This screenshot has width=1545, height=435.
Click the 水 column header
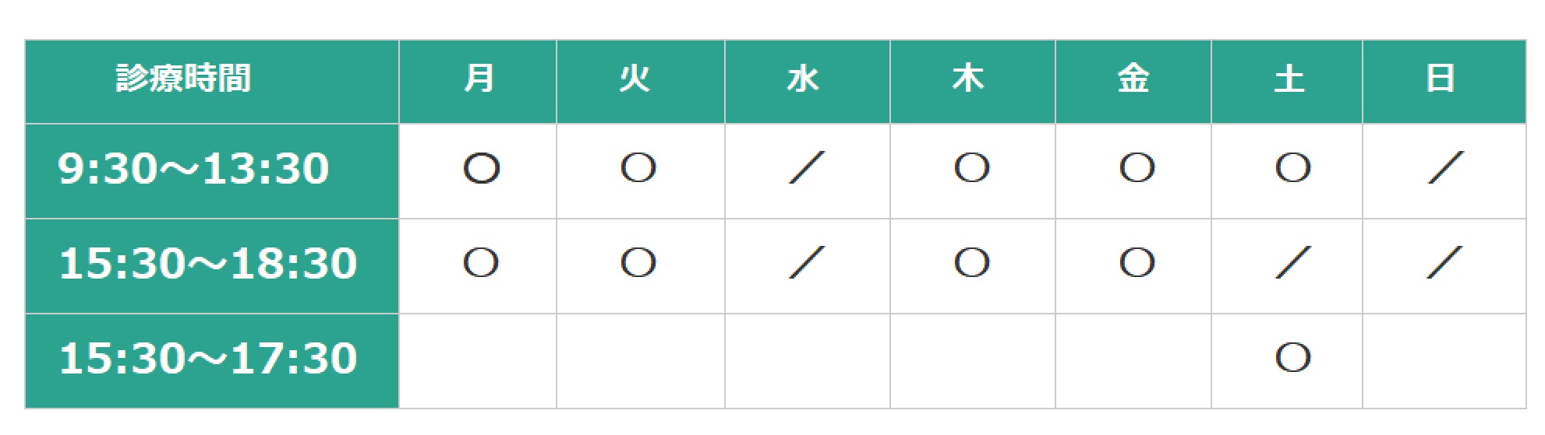tap(804, 79)
